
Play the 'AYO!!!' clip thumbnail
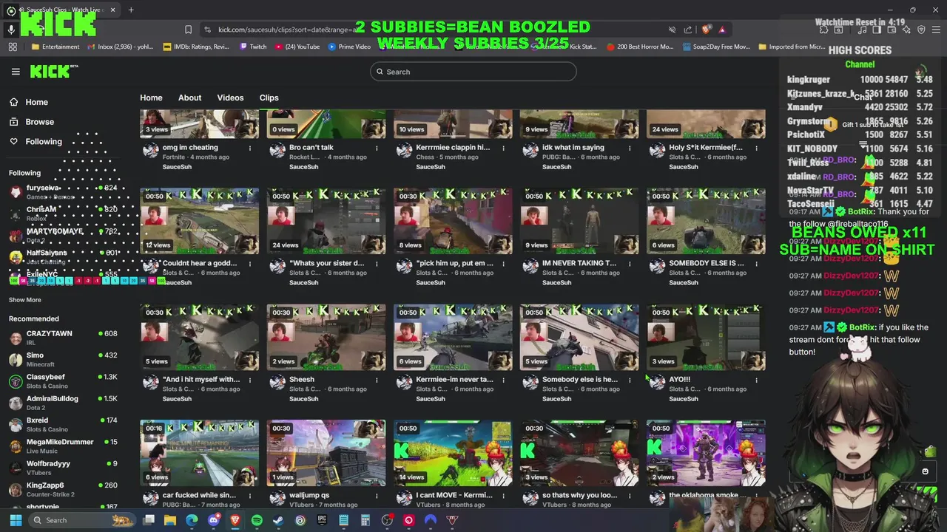click(706, 337)
